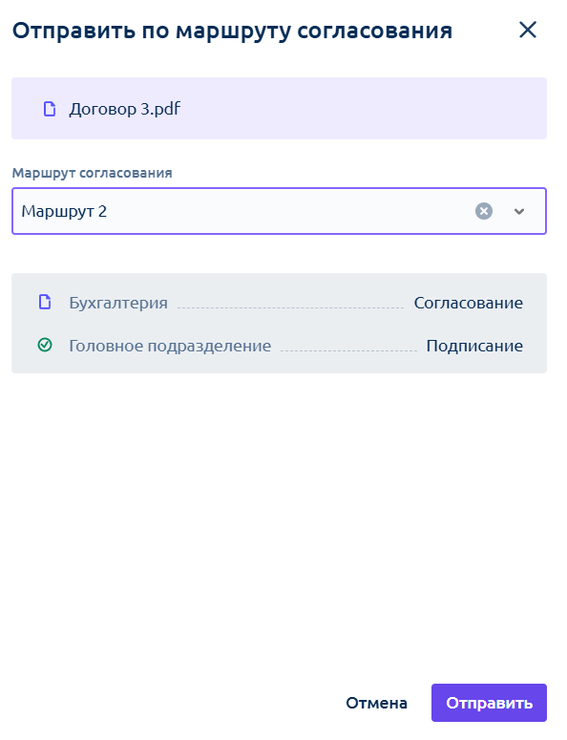The height and width of the screenshot is (740, 567).
Task: Click the dotted line in Бухгалтерия row
Action: tap(290, 307)
